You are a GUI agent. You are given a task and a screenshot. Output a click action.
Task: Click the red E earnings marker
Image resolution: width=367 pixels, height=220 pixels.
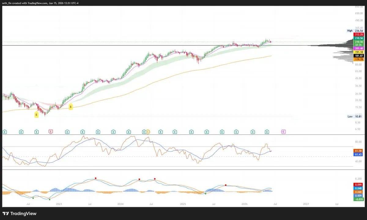coord(51,132)
